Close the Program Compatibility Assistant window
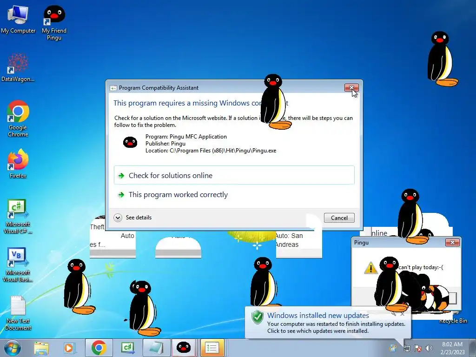Screen dimensions: 476x357 [351, 88]
